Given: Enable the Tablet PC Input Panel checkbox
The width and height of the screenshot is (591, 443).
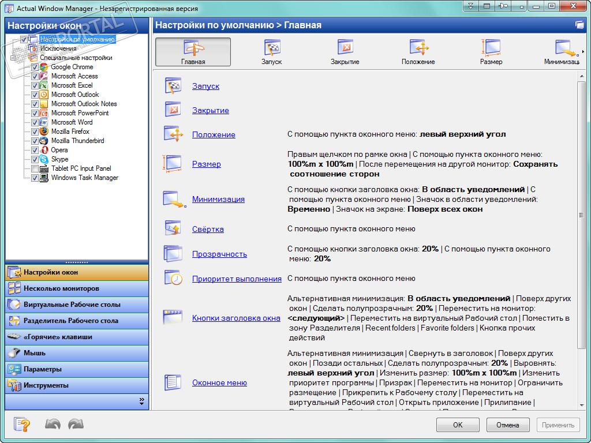Looking at the screenshot, I should (34, 168).
